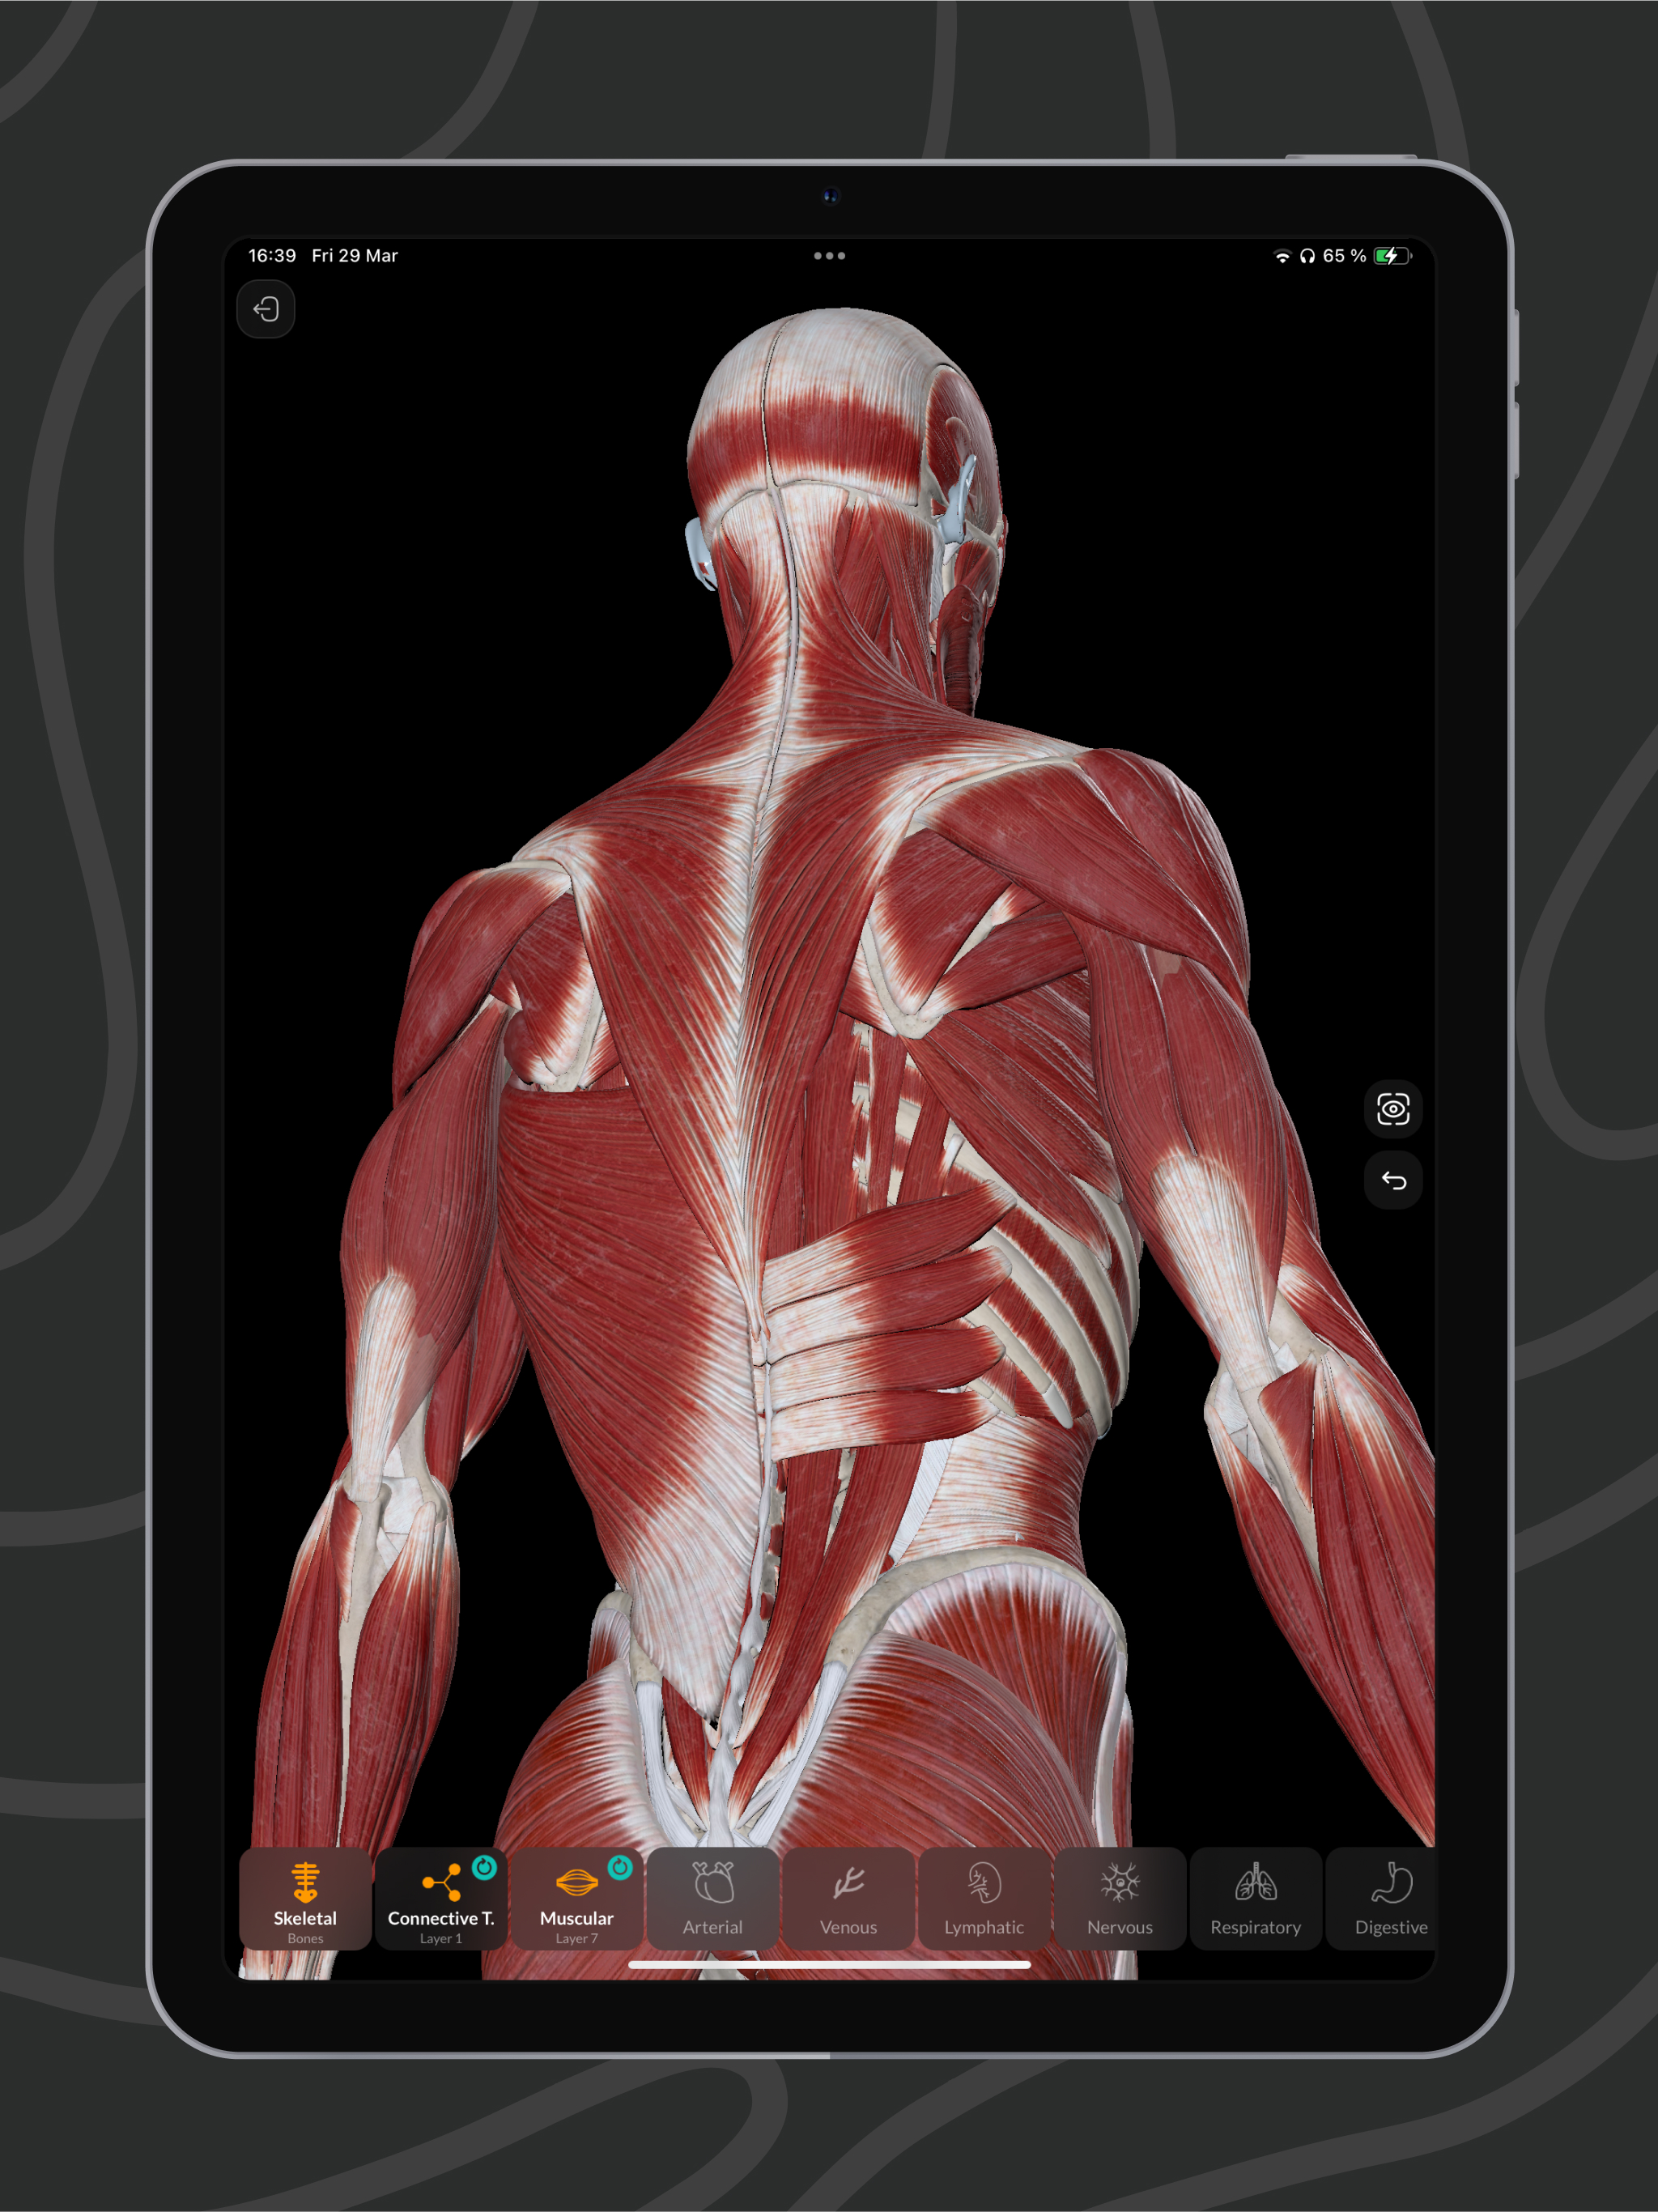Viewport: 1658px width, 2212px height.
Task: Tap the exit button at top left
Action: (x=266, y=309)
